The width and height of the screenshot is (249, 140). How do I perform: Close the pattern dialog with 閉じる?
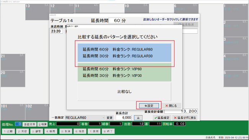tap(171, 106)
